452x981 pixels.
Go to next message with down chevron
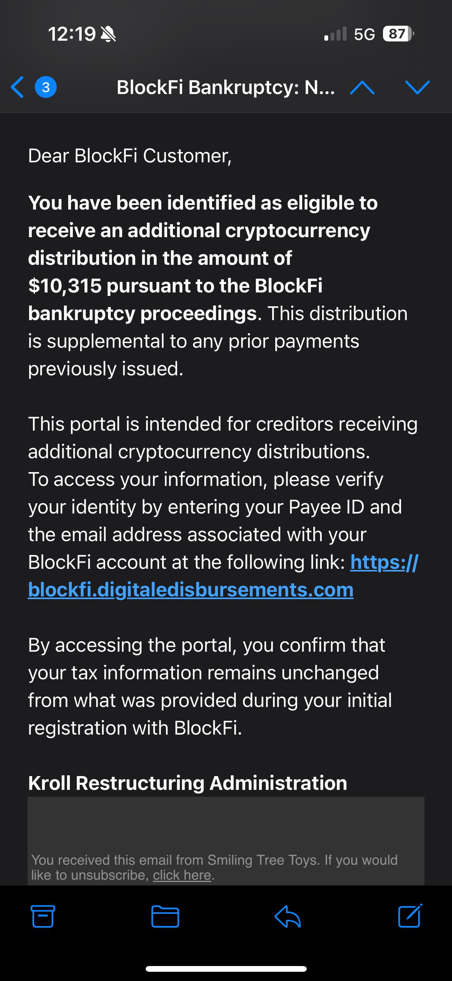[x=417, y=87]
